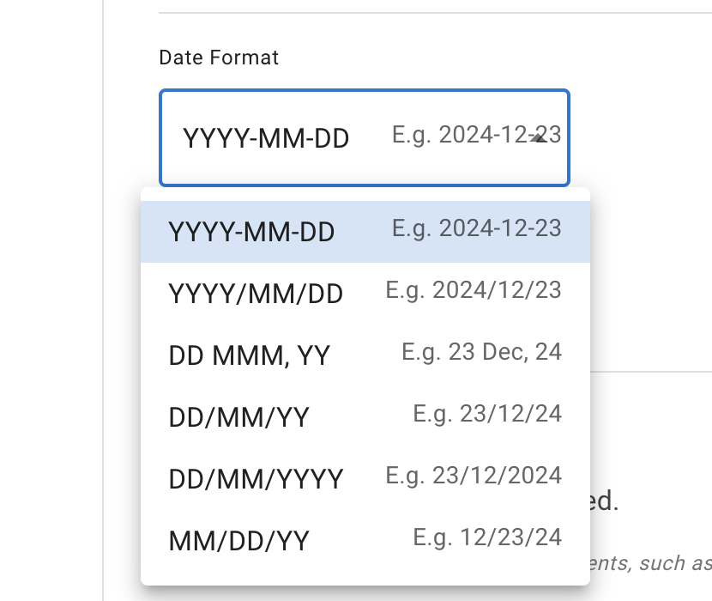Click the italic text fragment reading 'ents, such as'

[649, 563]
